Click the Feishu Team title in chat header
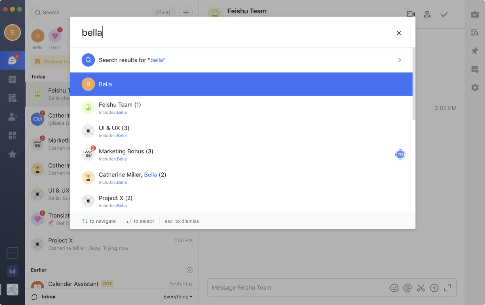 point(247,11)
